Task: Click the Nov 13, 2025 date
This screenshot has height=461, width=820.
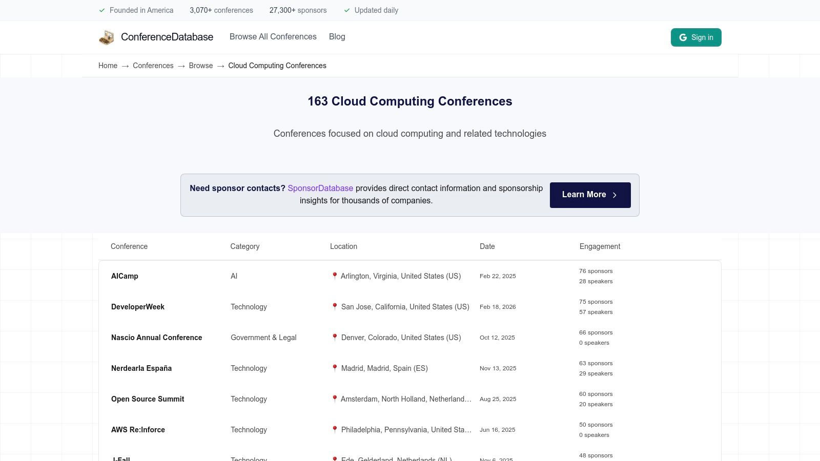Action: point(498,368)
